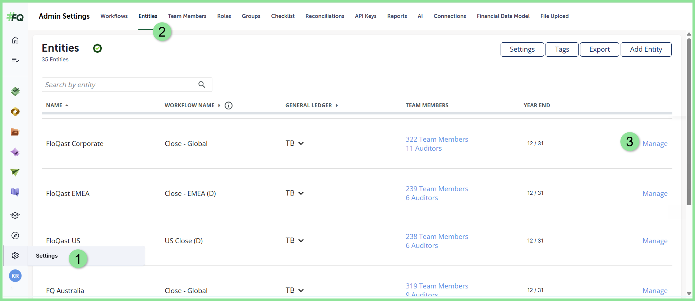Open the KR user avatar menu

tap(15, 276)
